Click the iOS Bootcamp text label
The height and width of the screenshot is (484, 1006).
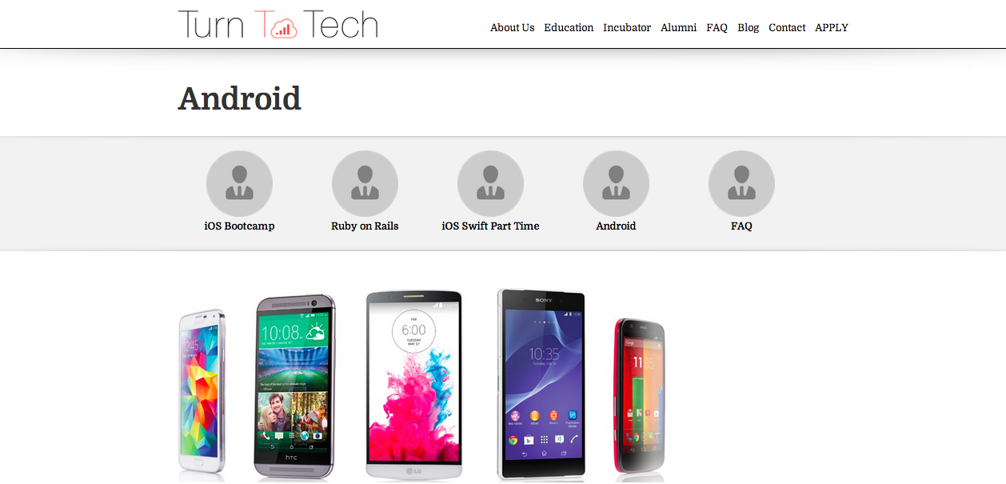[x=239, y=226]
